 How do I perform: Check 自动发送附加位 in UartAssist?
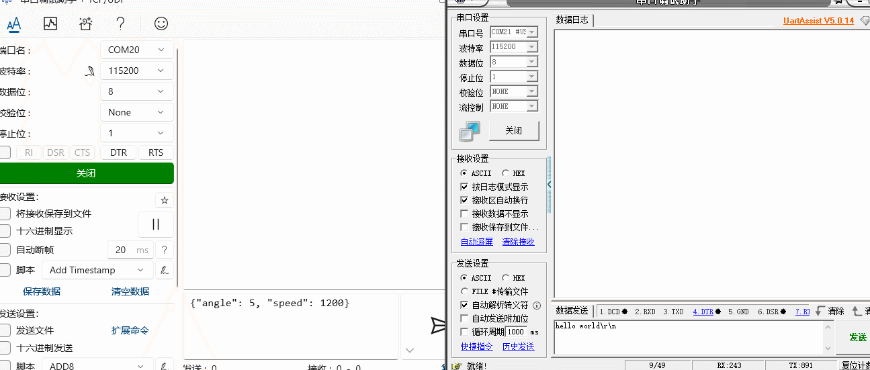pyautogui.click(x=464, y=318)
